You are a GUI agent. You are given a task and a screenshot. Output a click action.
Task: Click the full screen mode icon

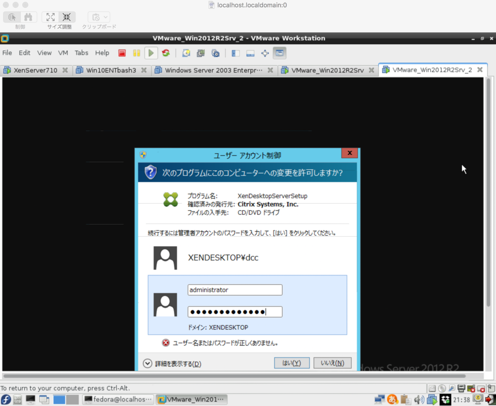click(265, 53)
